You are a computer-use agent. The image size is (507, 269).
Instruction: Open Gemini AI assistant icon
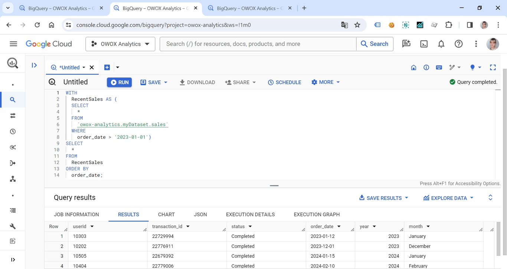point(406,44)
